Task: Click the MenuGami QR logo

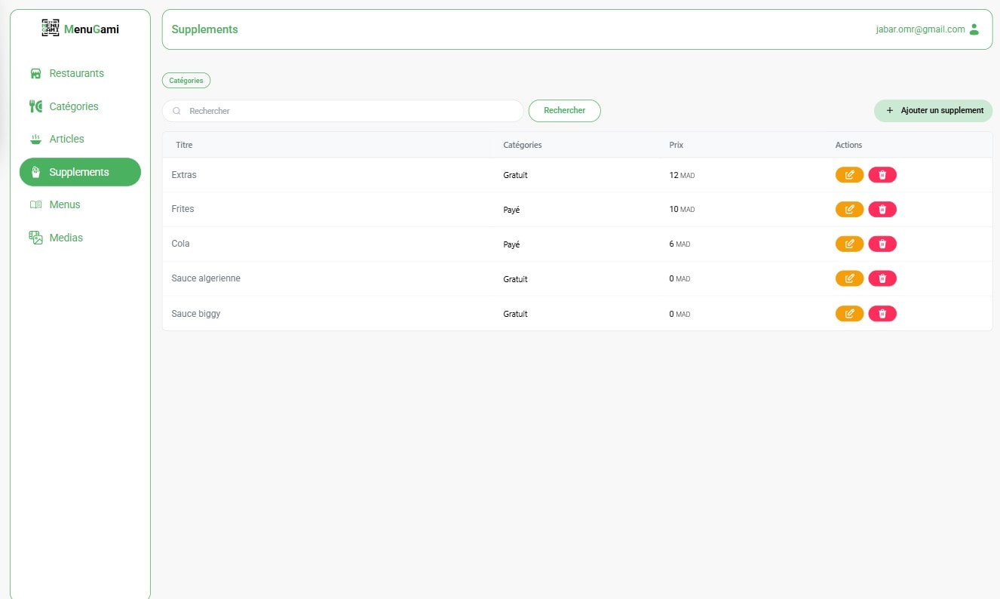Action: (51, 29)
